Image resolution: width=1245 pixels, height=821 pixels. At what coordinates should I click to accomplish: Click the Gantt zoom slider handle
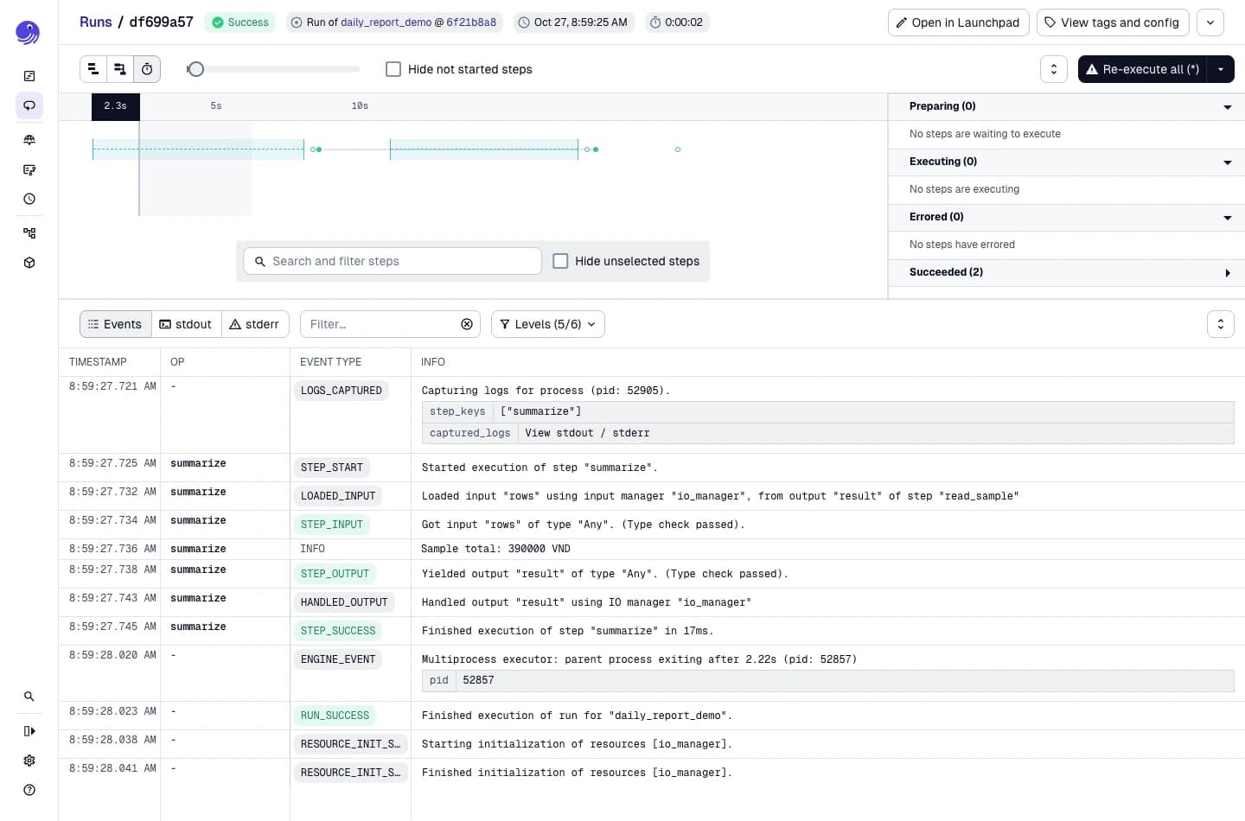tap(196, 69)
